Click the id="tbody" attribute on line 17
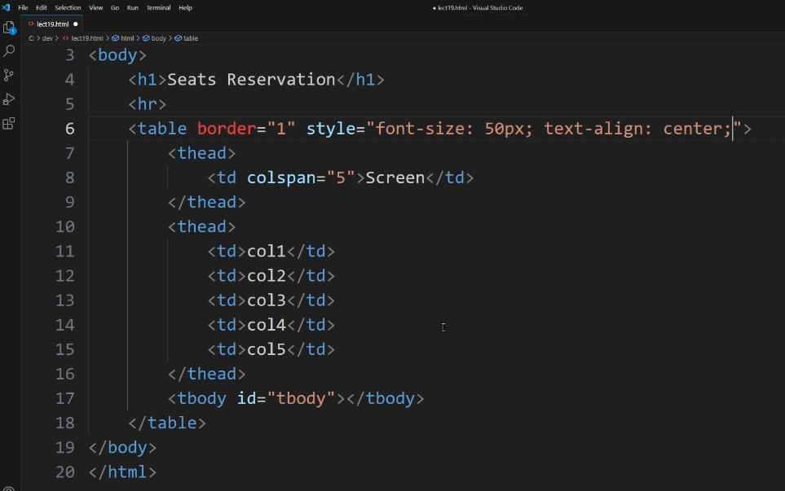The width and height of the screenshot is (785, 491). point(286,398)
